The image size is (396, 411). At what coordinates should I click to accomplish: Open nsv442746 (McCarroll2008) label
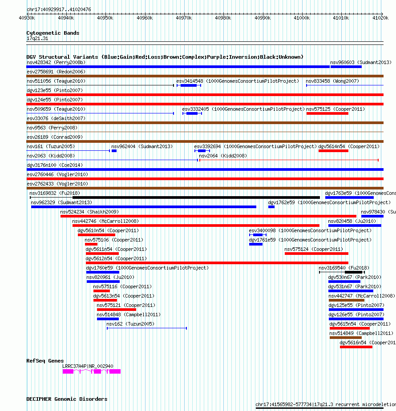click(105, 221)
